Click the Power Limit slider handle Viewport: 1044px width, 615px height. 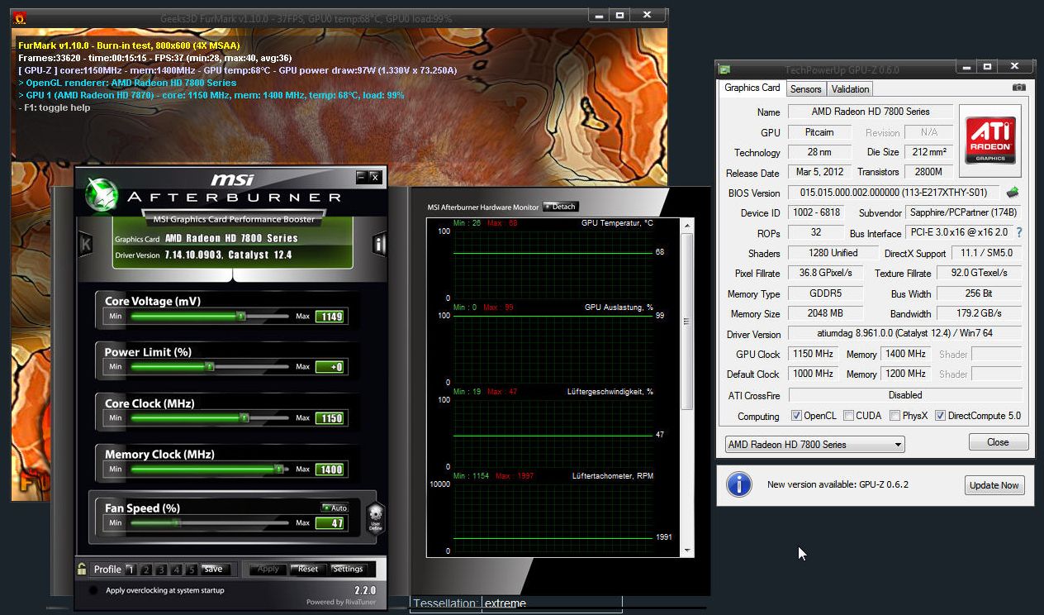tap(209, 366)
